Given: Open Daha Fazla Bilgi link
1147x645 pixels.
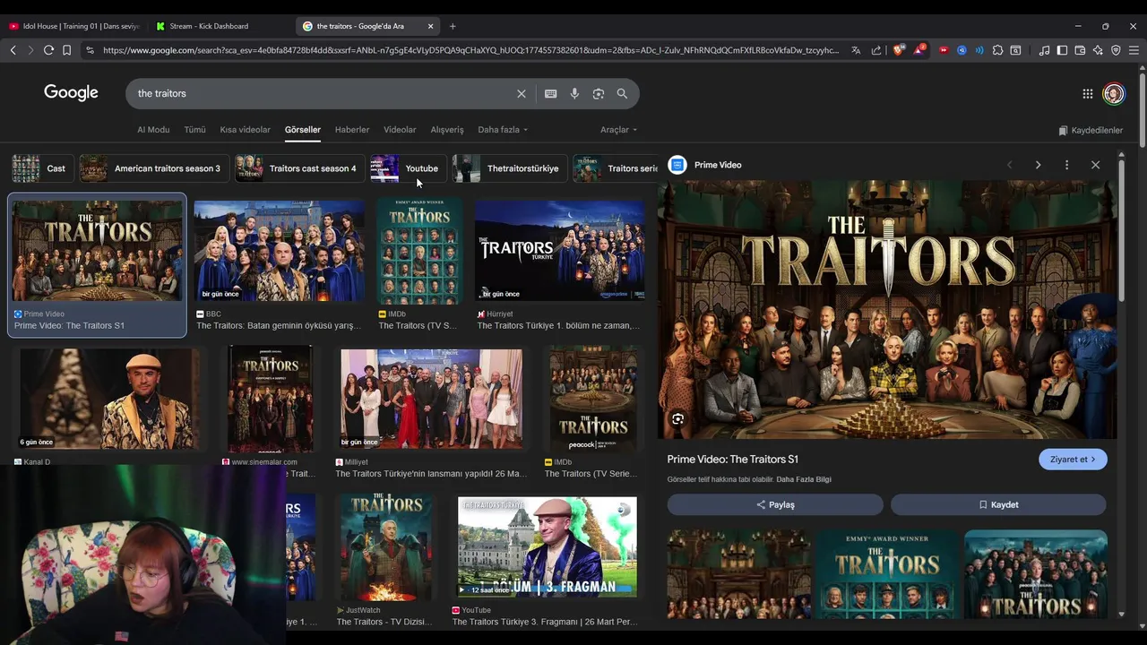Looking at the screenshot, I should coord(804,479).
